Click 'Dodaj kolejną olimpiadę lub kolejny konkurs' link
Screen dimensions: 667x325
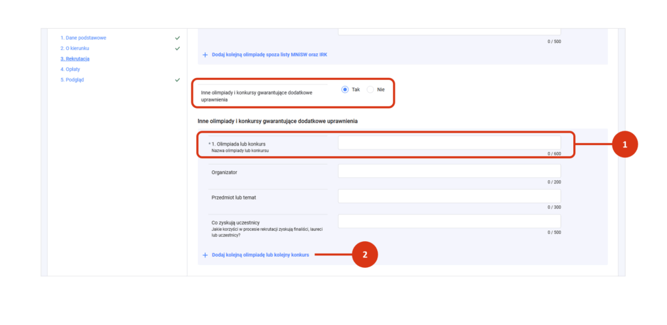[x=261, y=255]
